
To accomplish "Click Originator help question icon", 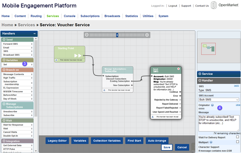I will 212,105.
